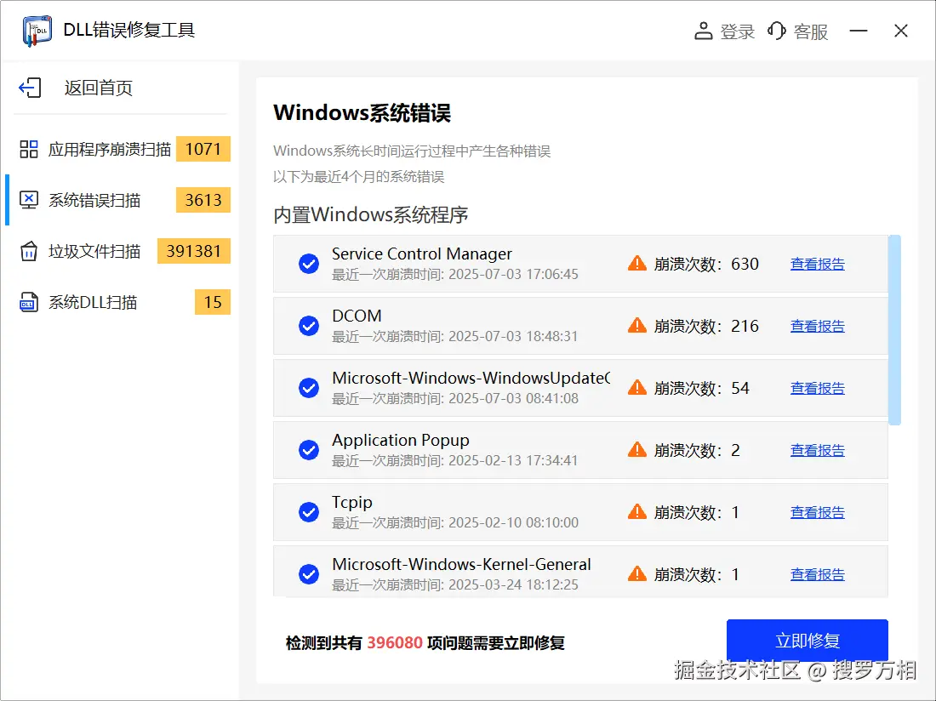Viewport: 936px width, 701px height.
Task: Uncheck Service Control Manager checkbox
Action: click(309, 264)
